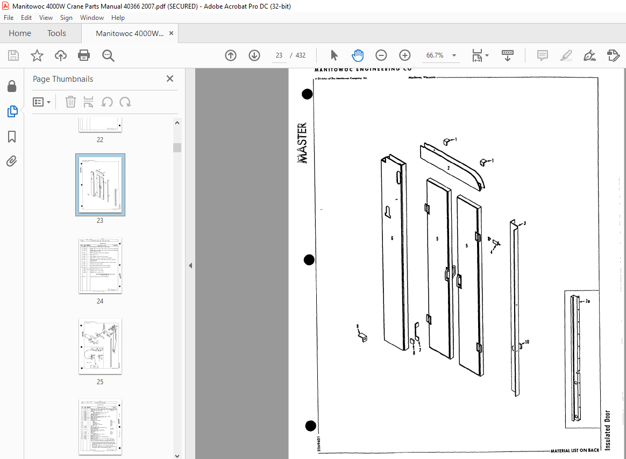This screenshot has width=626, height=459.
Task: Open the zoom percentage dropdown
Action: (453, 55)
